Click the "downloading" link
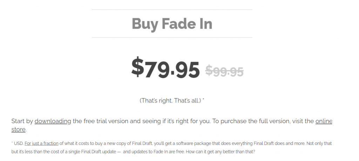This screenshot has height=161, width=359. (x=53, y=121)
